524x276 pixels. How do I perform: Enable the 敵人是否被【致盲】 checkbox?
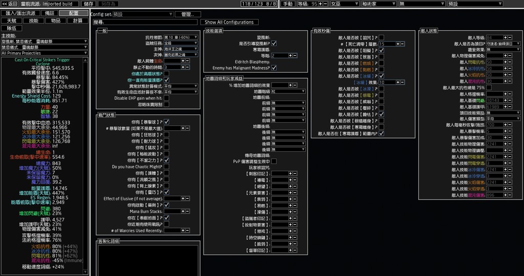pos(381,57)
